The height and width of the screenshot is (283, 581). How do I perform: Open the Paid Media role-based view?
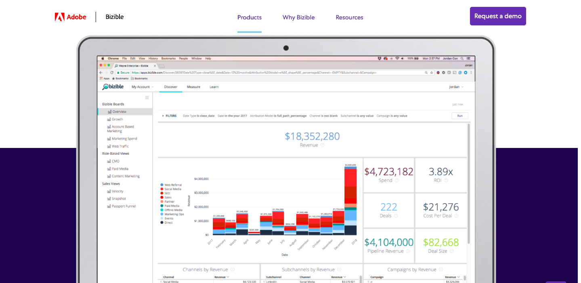click(x=117, y=169)
